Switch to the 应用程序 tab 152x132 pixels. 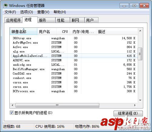click(x=13, y=20)
